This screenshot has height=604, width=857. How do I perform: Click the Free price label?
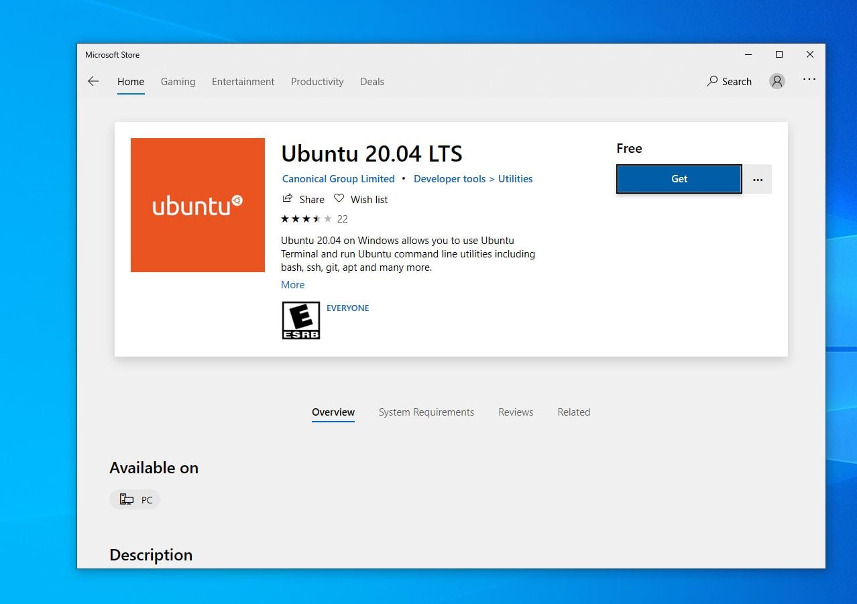pos(630,149)
